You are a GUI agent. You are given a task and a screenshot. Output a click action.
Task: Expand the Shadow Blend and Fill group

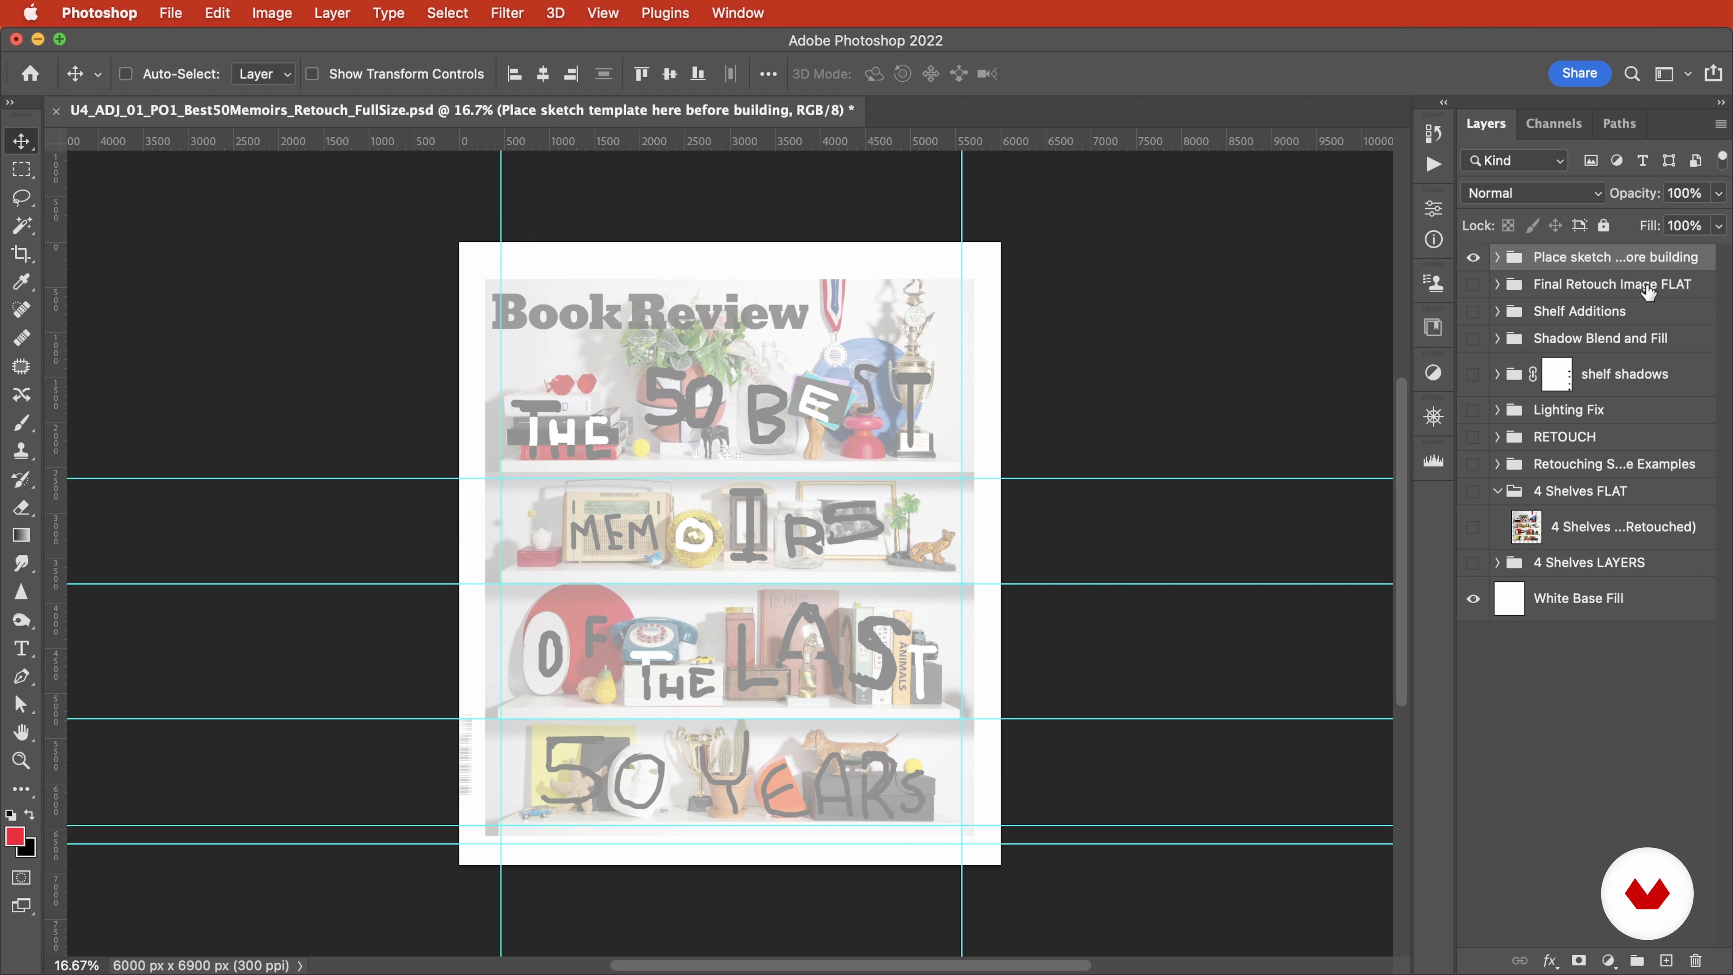1497,338
